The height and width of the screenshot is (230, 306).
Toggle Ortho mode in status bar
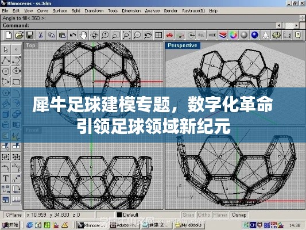tap(204, 214)
